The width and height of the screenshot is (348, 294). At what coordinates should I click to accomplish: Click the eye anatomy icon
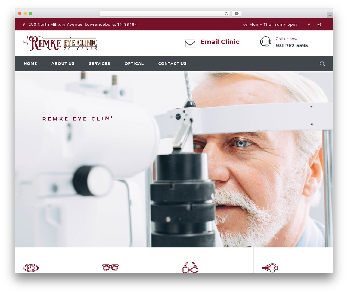click(x=270, y=268)
